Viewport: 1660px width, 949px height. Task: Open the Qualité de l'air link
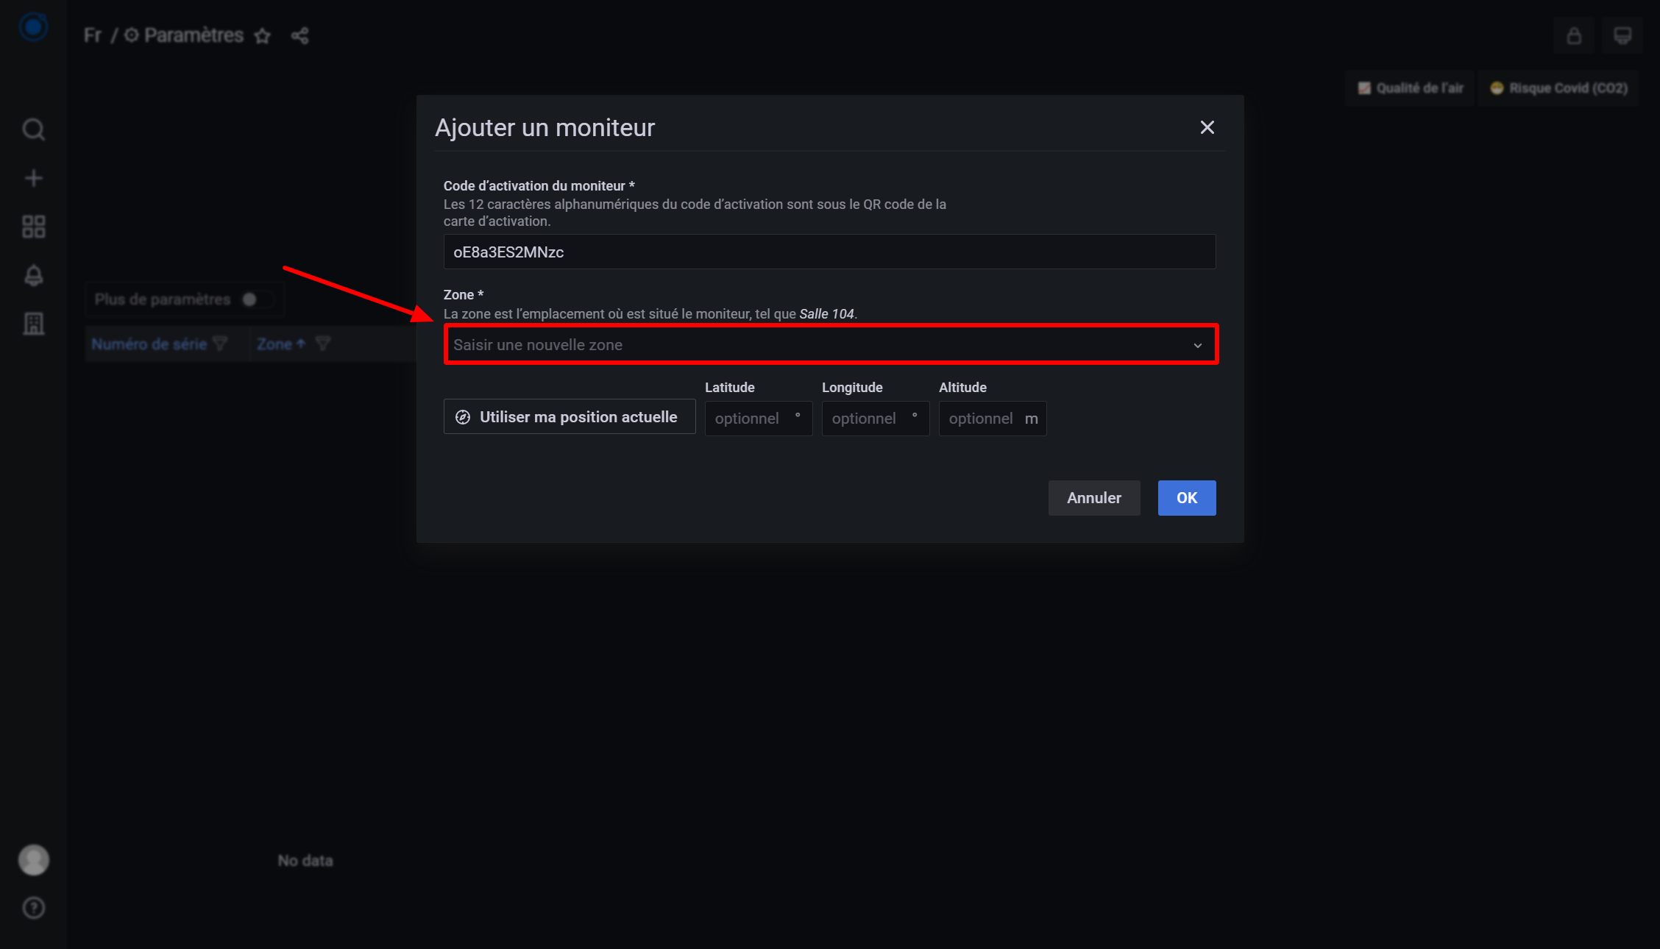click(x=1410, y=88)
